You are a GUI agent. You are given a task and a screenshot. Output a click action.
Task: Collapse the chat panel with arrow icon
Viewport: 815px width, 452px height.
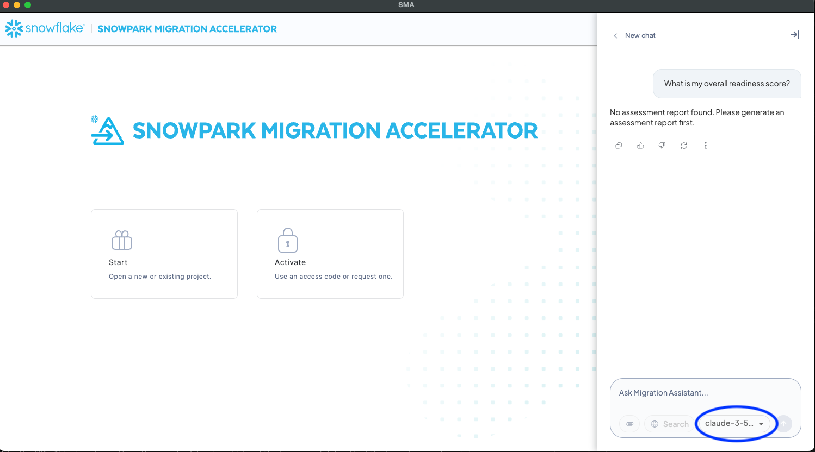point(795,35)
